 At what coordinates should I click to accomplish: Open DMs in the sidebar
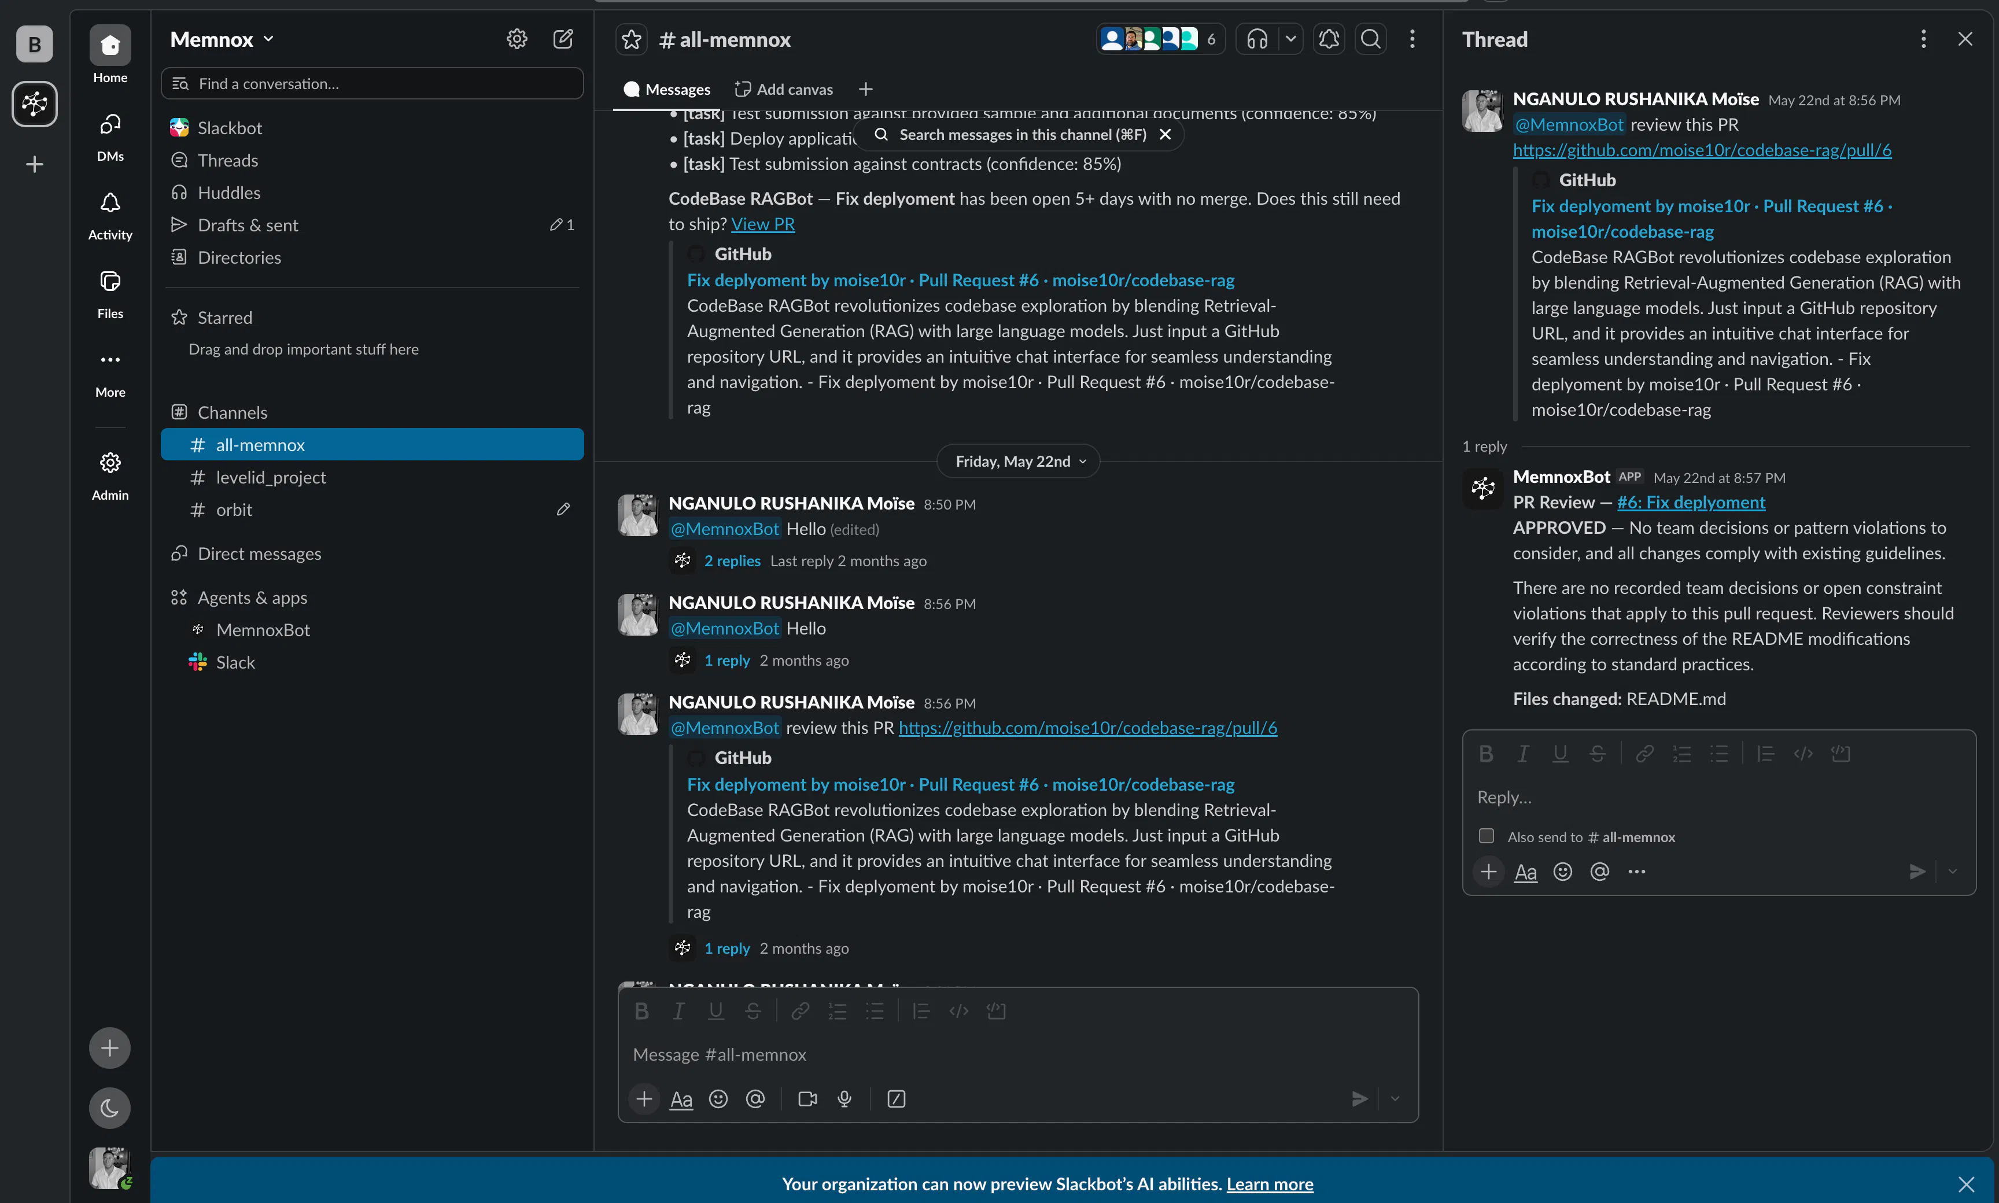(110, 136)
